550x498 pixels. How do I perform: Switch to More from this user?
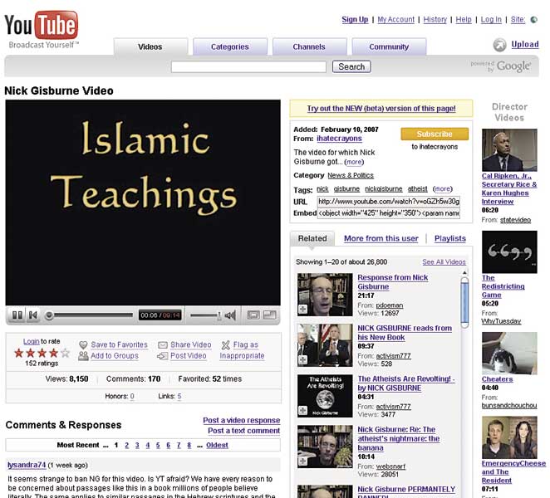pyautogui.click(x=381, y=239)
